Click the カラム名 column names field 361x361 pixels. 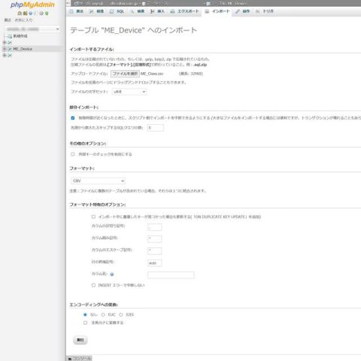tap(171, 275)
